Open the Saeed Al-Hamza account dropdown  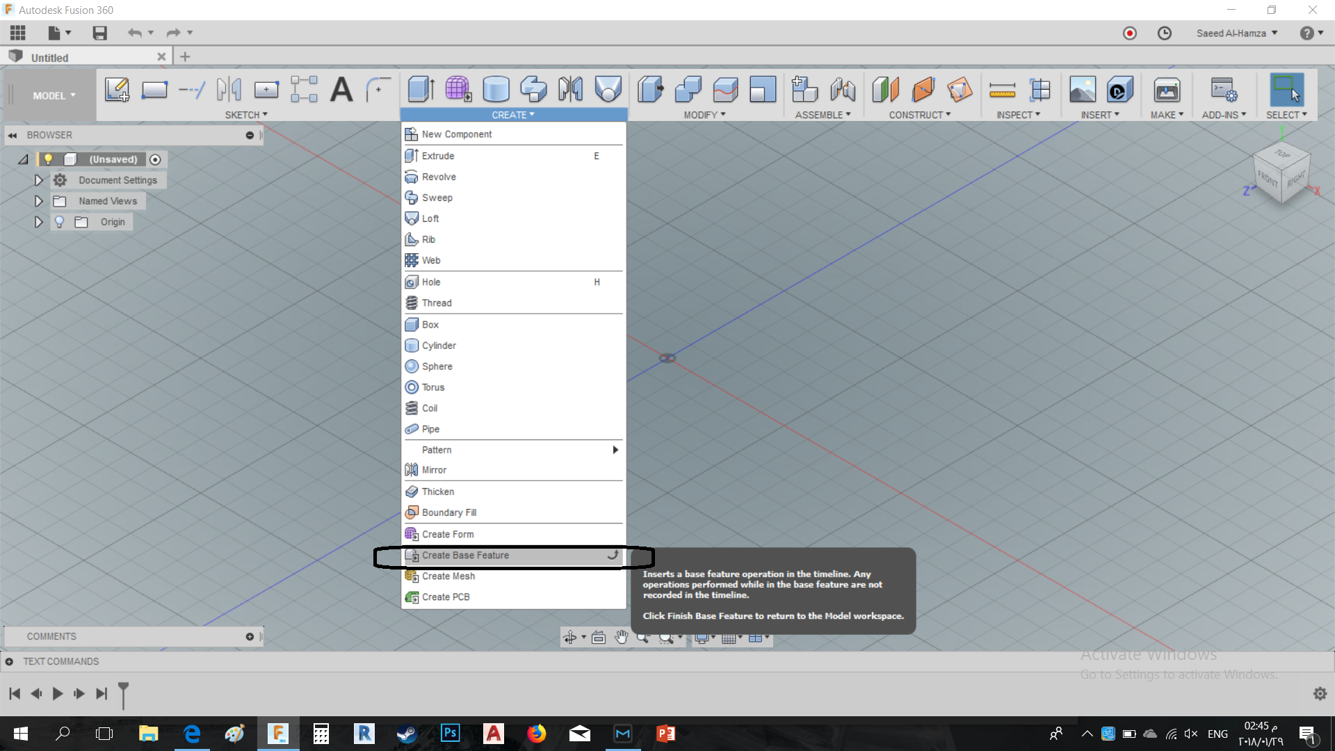click(1237, 33)
